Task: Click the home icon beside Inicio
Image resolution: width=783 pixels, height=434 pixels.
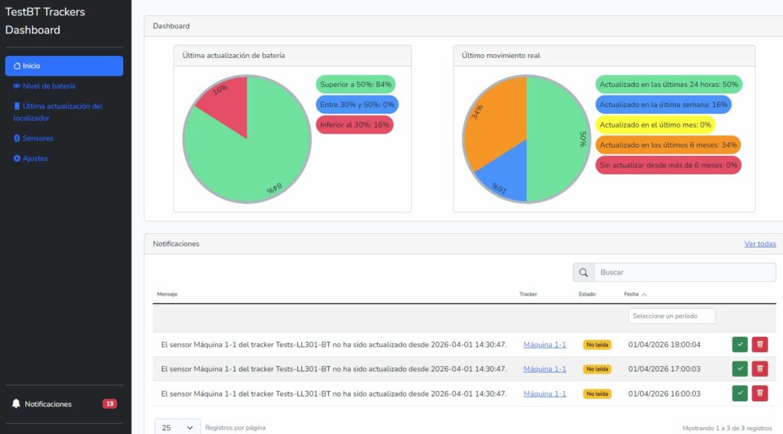Action: pyautogui.click(x=17, y=66)
